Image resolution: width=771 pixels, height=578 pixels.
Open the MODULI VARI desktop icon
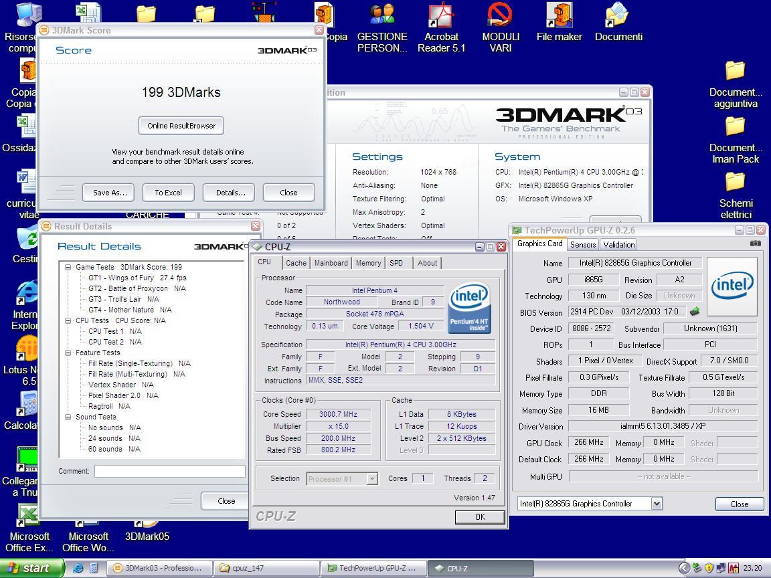pos(500,28)
